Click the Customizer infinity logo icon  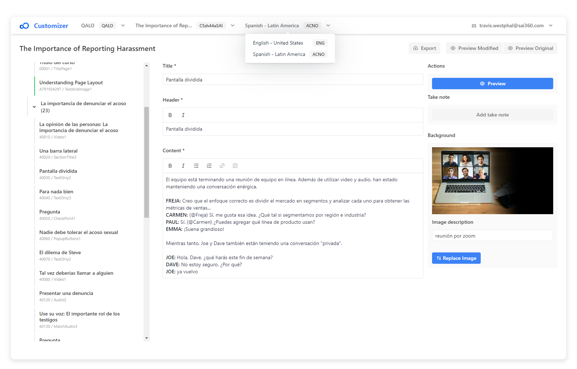click(x=24, y=26)
